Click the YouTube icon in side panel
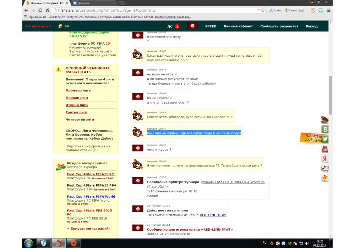The width and height of the screenshot is (355, 248). coord(325,148)
